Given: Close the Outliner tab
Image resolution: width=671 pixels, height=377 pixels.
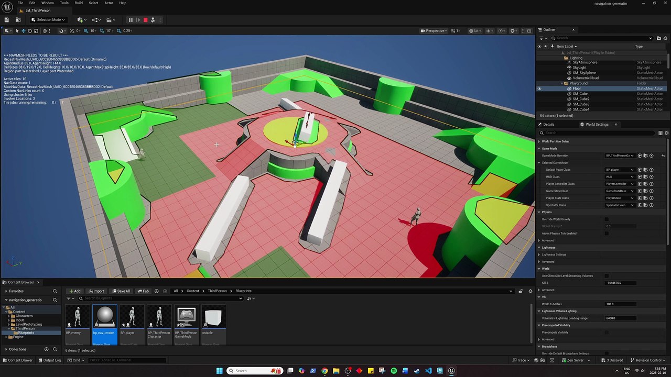Looking at the screenshot, I should (x=573, y=30).
